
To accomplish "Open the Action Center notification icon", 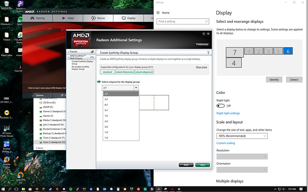I will pos(301,189).
